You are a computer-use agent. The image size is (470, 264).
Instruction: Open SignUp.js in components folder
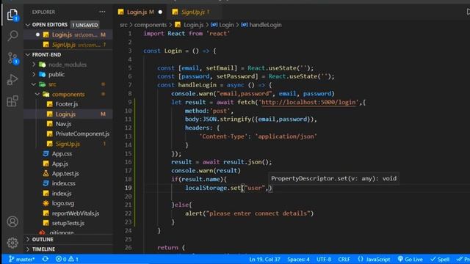point(68,144)
